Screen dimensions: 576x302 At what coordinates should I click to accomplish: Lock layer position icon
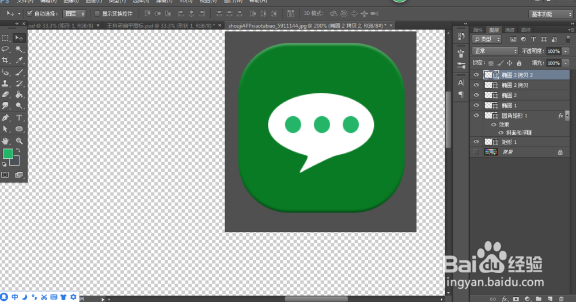[x=510, y=63]
